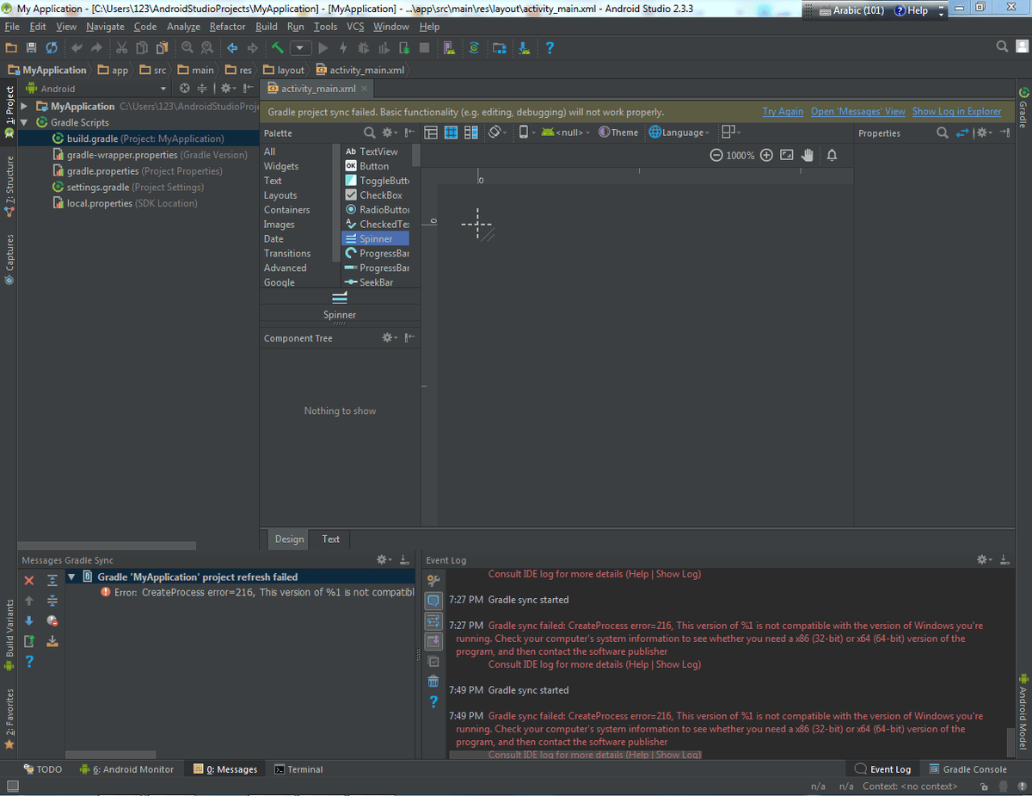The height and width of the screenshot is (796, 1032).
Task: Open the layout variants dropdown
Action: click(730, 133)
